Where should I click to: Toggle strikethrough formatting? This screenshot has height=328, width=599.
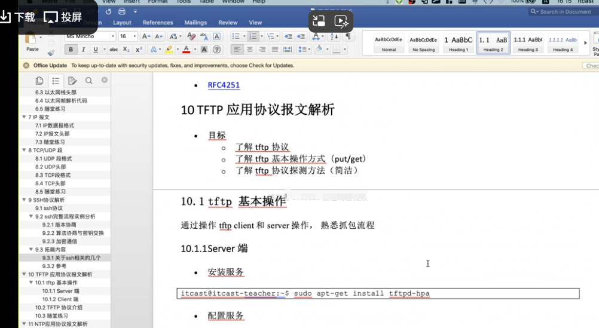tap(114, 50)
